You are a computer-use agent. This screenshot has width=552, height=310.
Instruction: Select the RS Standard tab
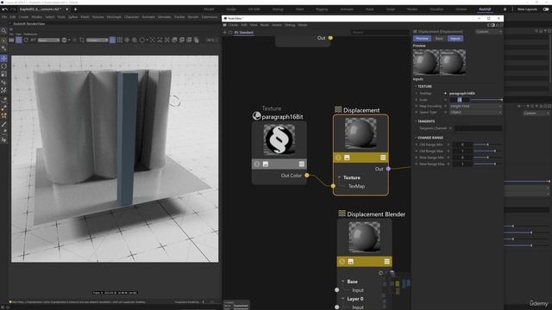tap(243, 33)
